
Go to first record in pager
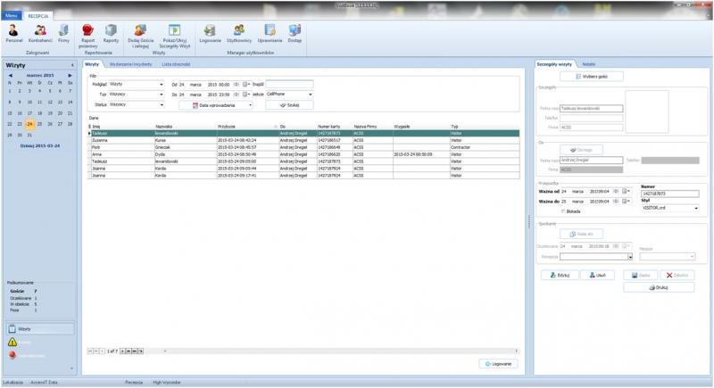coord(90,351)
